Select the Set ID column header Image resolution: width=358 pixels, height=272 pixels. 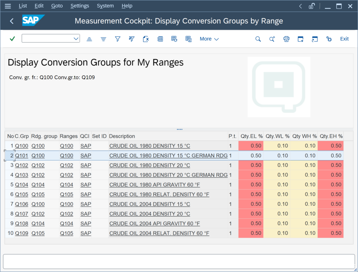(99, 136)
